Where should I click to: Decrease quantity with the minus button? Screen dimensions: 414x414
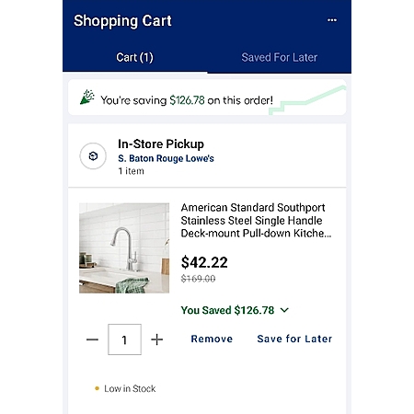click(x=92, y=339)
